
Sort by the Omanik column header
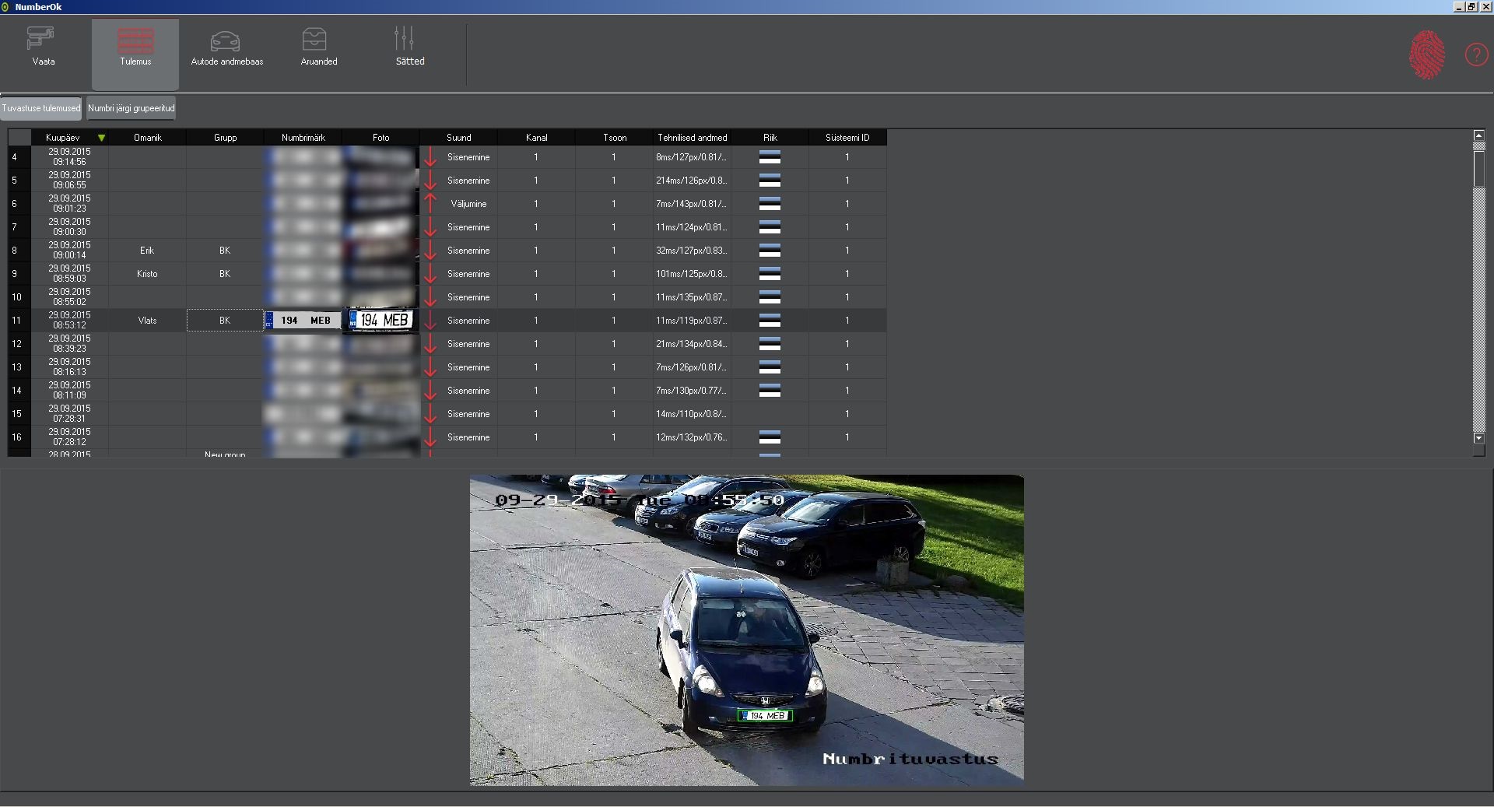[x=148, y=138]
